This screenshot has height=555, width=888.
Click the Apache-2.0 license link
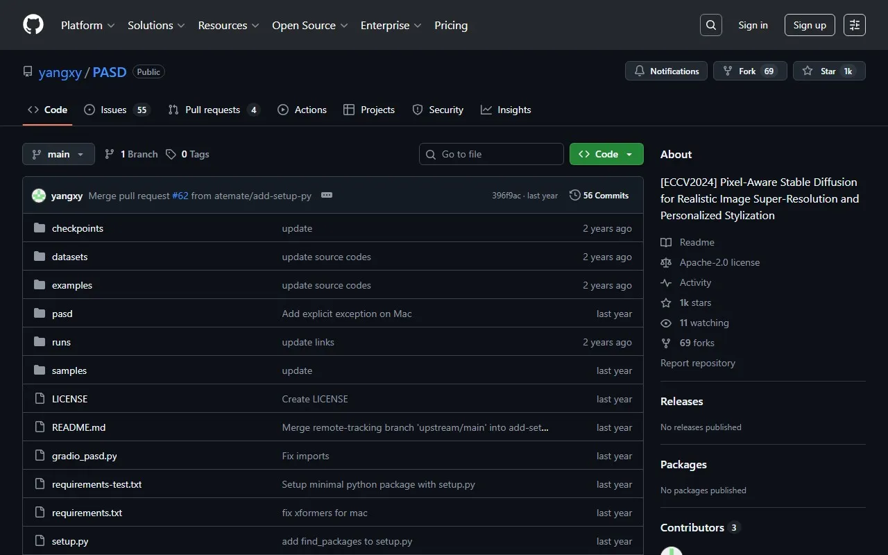click(719, 262)
